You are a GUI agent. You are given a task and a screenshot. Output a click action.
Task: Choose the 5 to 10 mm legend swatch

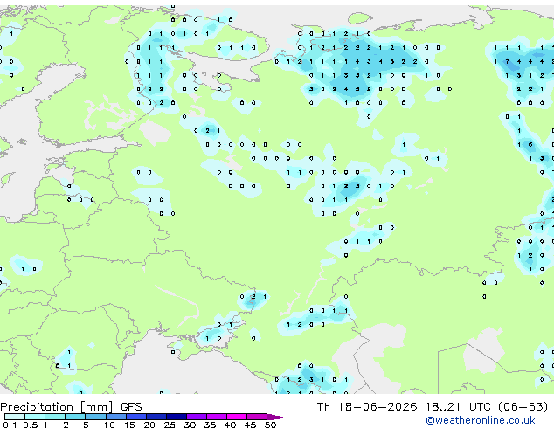95,417
